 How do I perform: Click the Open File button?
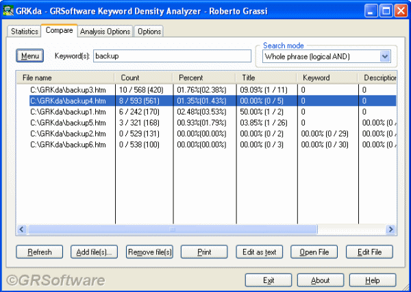click(x=314, y=252)
